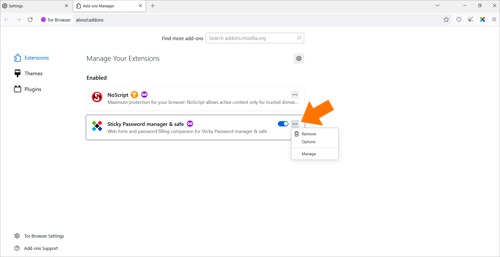Choose Manage from the extension menu
The height and width of the screenshot is (257, 500).
pyautogui.click(x=315, y=154)
